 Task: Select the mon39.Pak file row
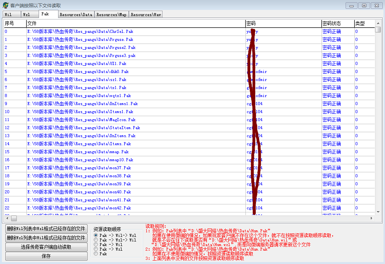tap(189, 184)
